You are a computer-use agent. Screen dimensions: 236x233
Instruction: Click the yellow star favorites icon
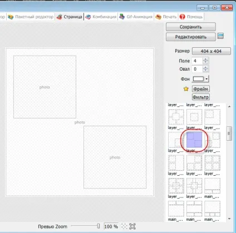[x=186, y=89]
